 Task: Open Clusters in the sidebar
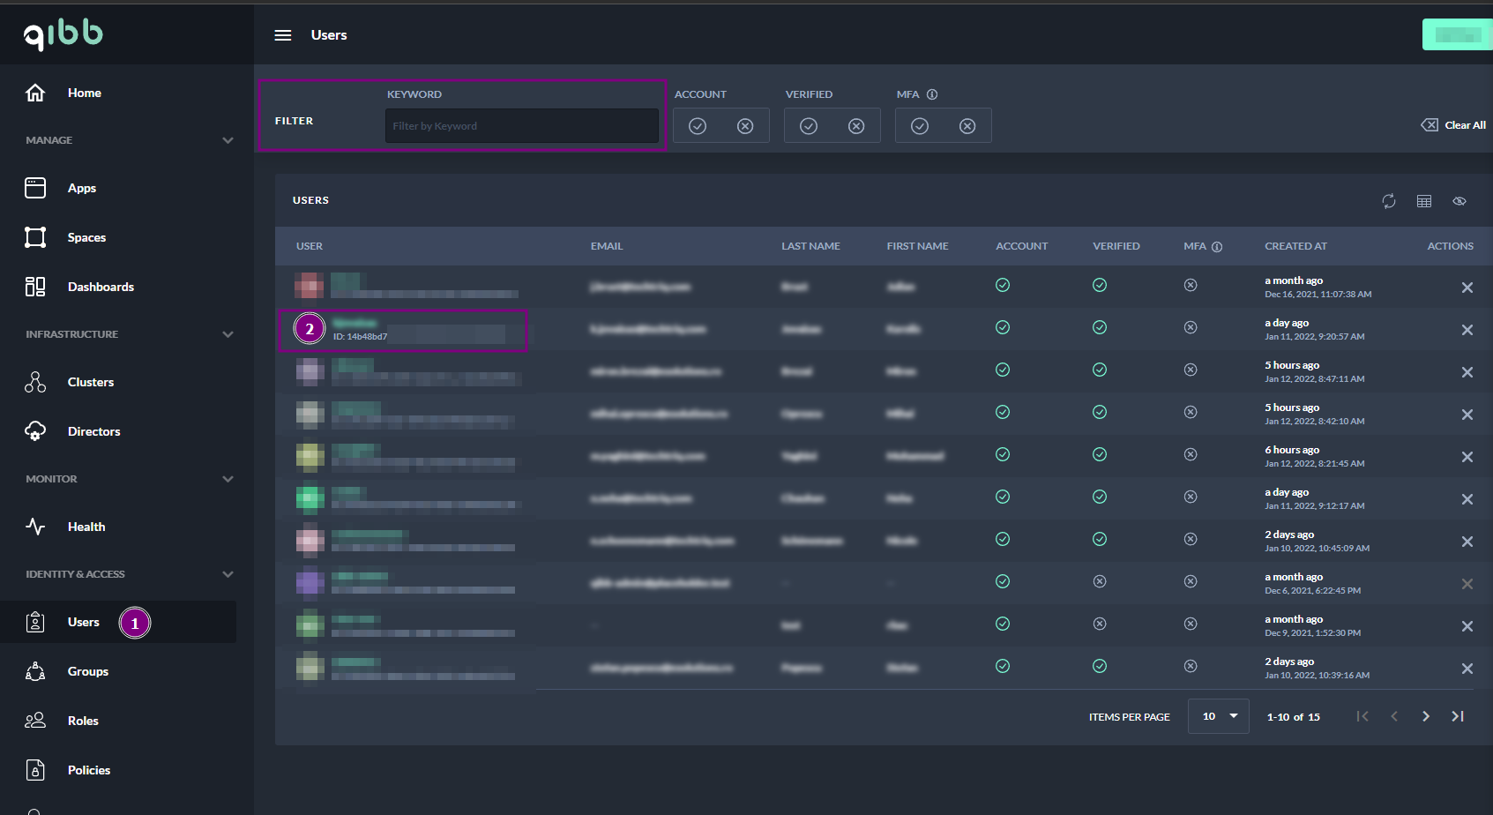click(90, 382)
